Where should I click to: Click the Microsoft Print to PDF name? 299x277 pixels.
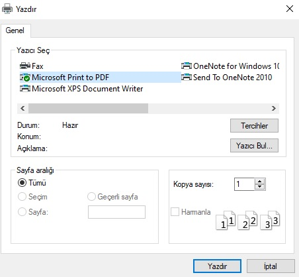(x=71, y=78)
